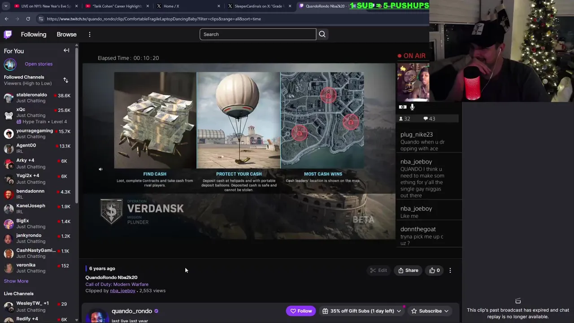Image resolution: width=574 pixels, height=323 pixels.
Task: Share this clip
Action: pyautogui.click(x=408, y=271)
